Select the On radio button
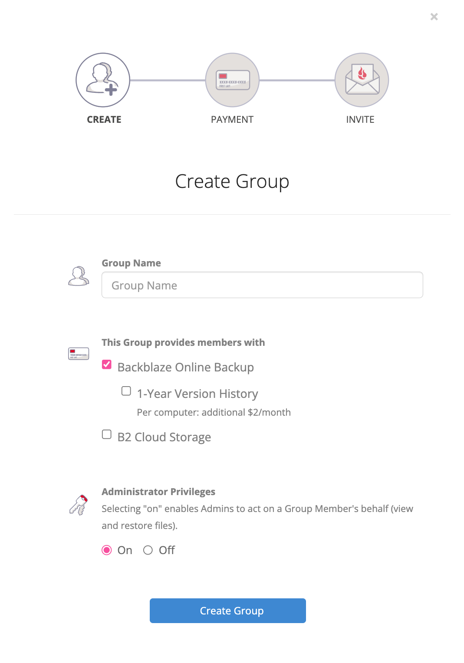The width and height of the screenshot is (464, 663). pyautogui.click(x=107, y=550)
